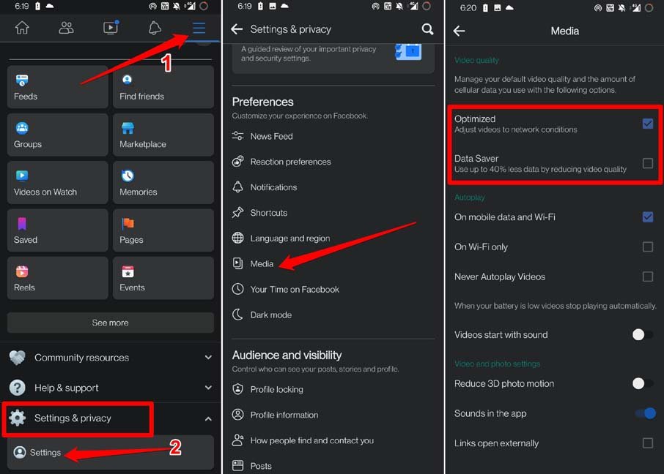This screenshot has width=664, height=474.
Task: Toggle On mobile data and Wi-Fi autoplay
Action: coord(647,217)
